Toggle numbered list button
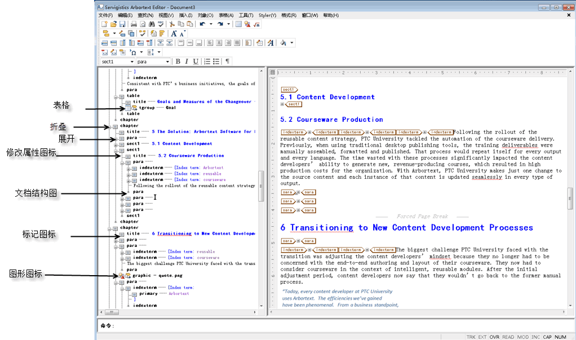Screen dimensions: 576x340 coord(207,61)
